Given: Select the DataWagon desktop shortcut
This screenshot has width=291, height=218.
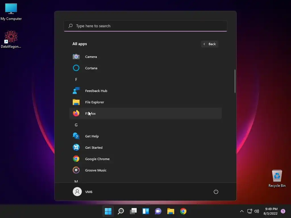Looking at the screenshot, I should (x=11, y=39).
